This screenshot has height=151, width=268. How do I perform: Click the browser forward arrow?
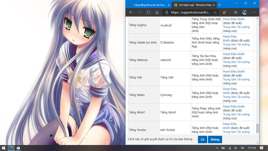(140, 12)
